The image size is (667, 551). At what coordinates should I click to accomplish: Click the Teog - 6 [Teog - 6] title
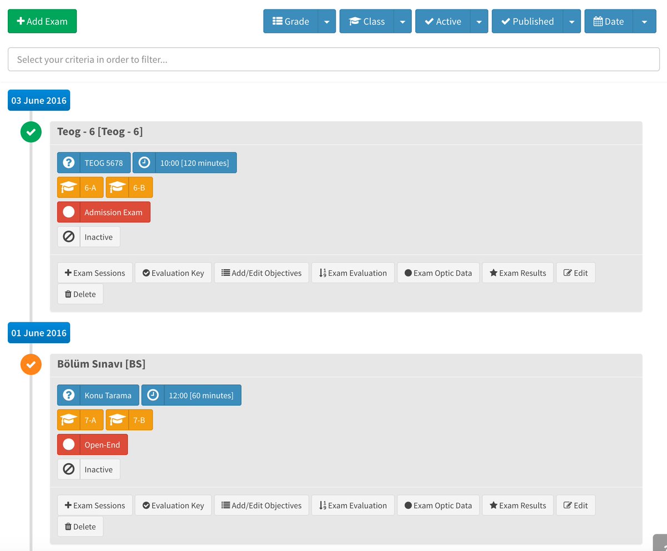100,132
